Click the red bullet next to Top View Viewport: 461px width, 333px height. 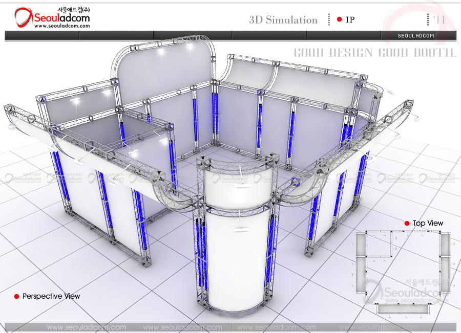point(407,224)
